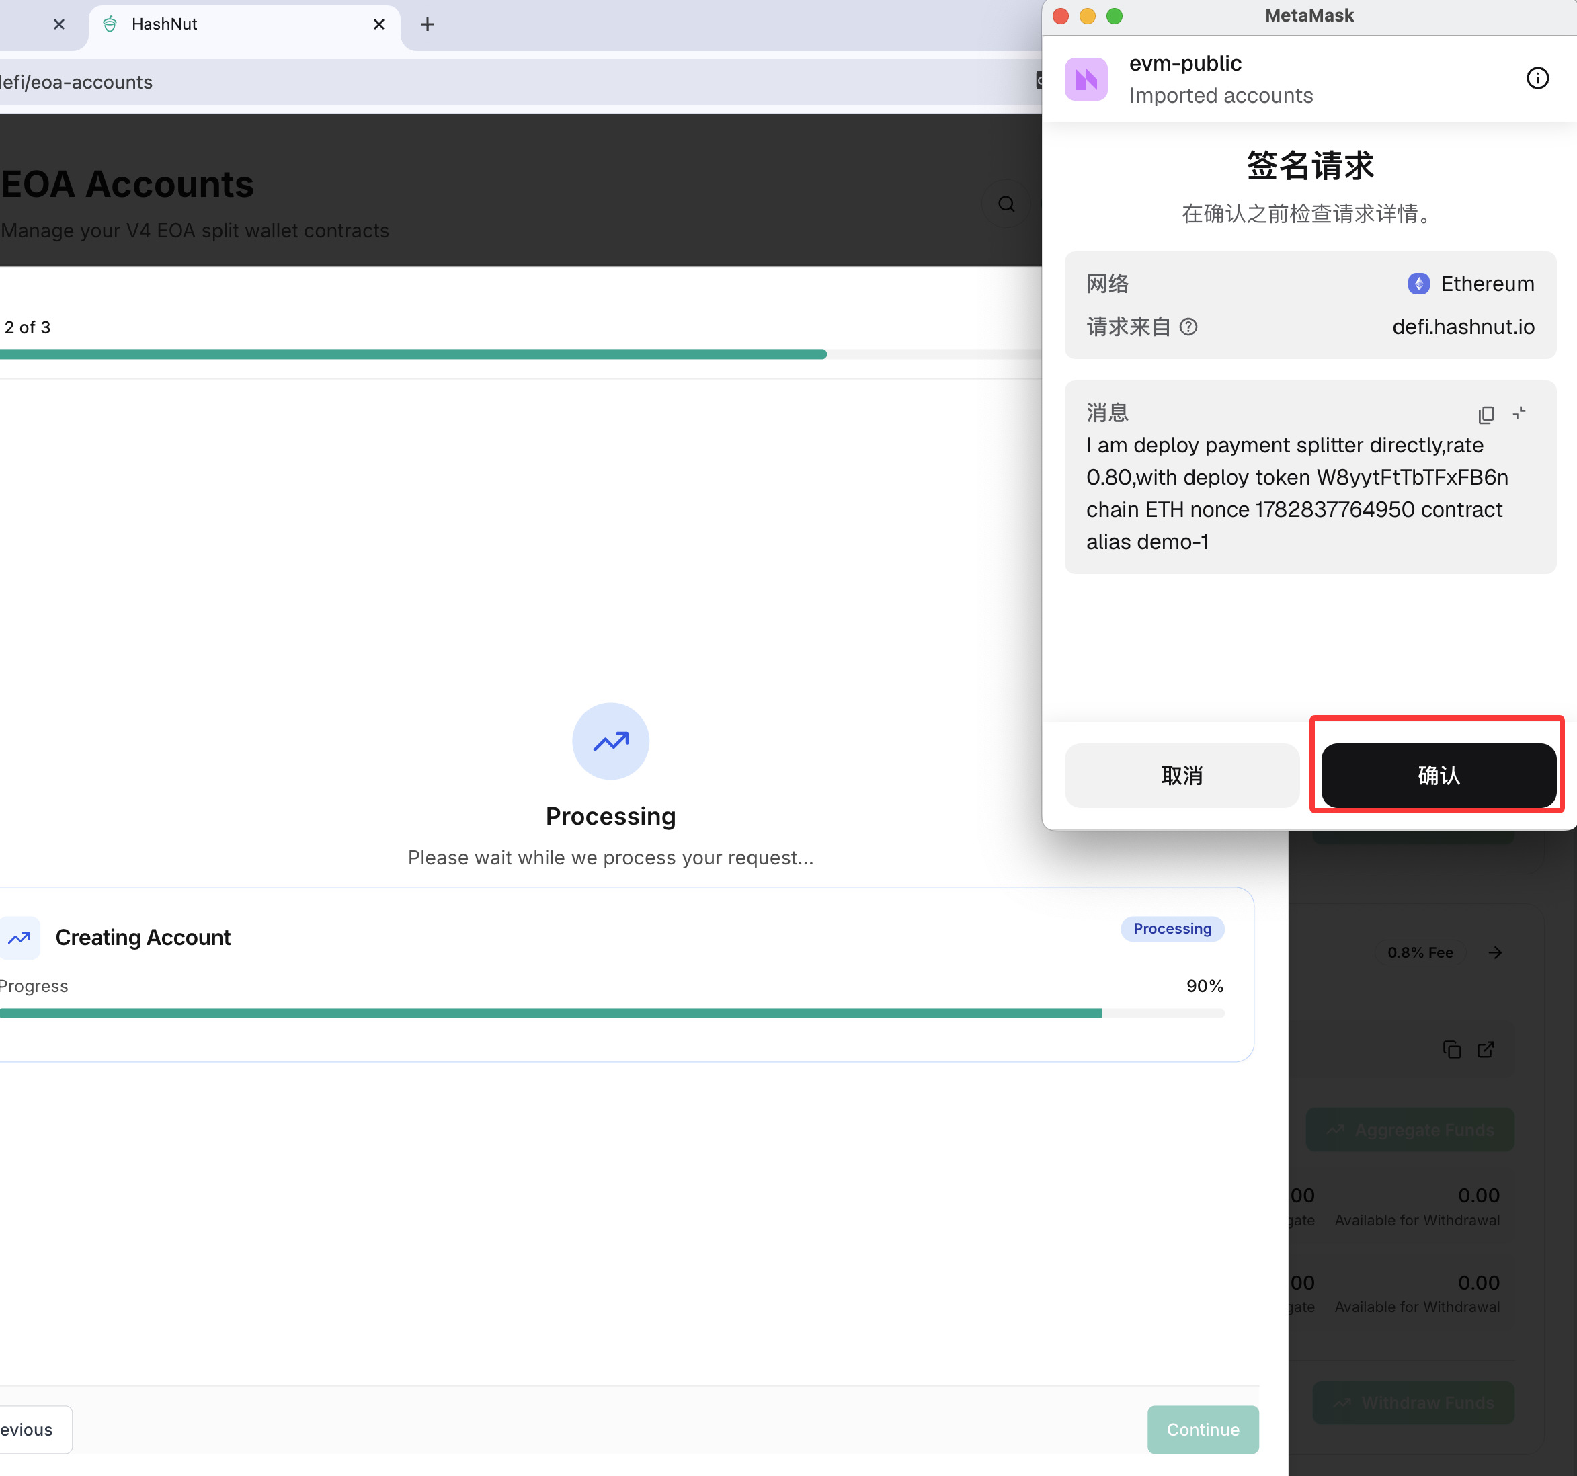
Task: Cancel the signature request with 取消
Action: click(1181, 775)
